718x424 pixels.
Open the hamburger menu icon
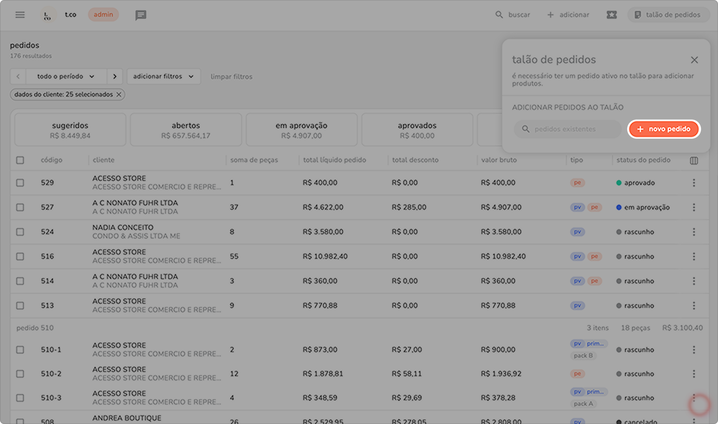tap(20, 15)
